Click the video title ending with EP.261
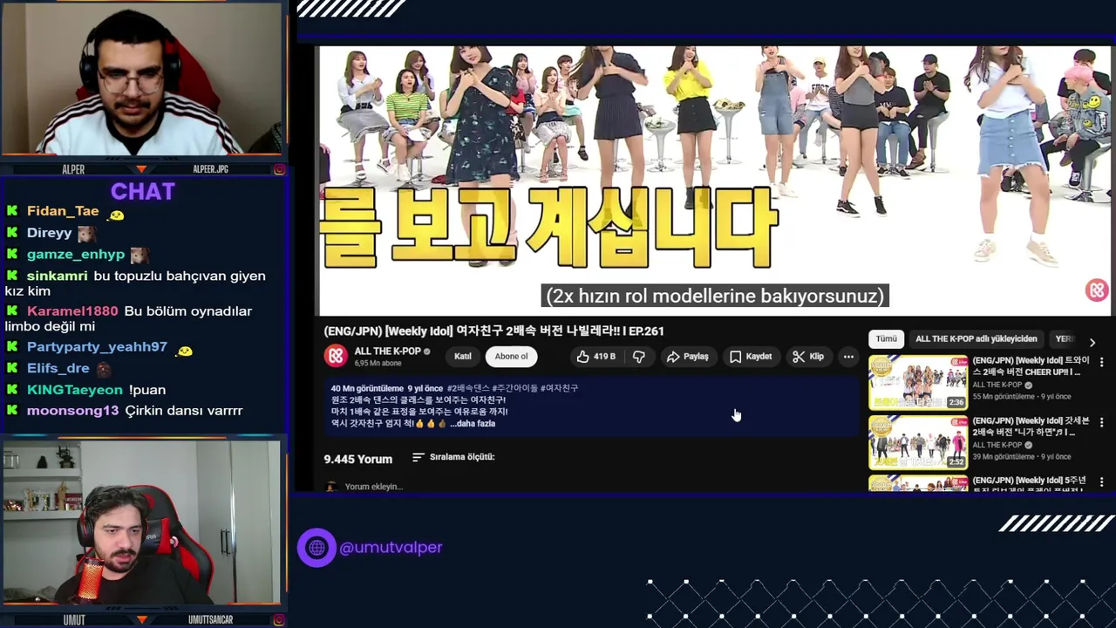This screenshot has width=1116, height=628. tap(494, 331)
